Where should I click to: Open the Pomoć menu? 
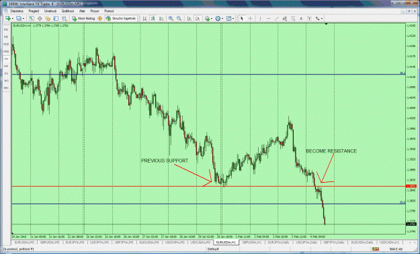coord(109,11)
